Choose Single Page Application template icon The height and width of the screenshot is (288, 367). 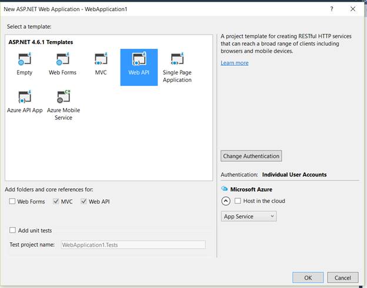pos(177,61)
